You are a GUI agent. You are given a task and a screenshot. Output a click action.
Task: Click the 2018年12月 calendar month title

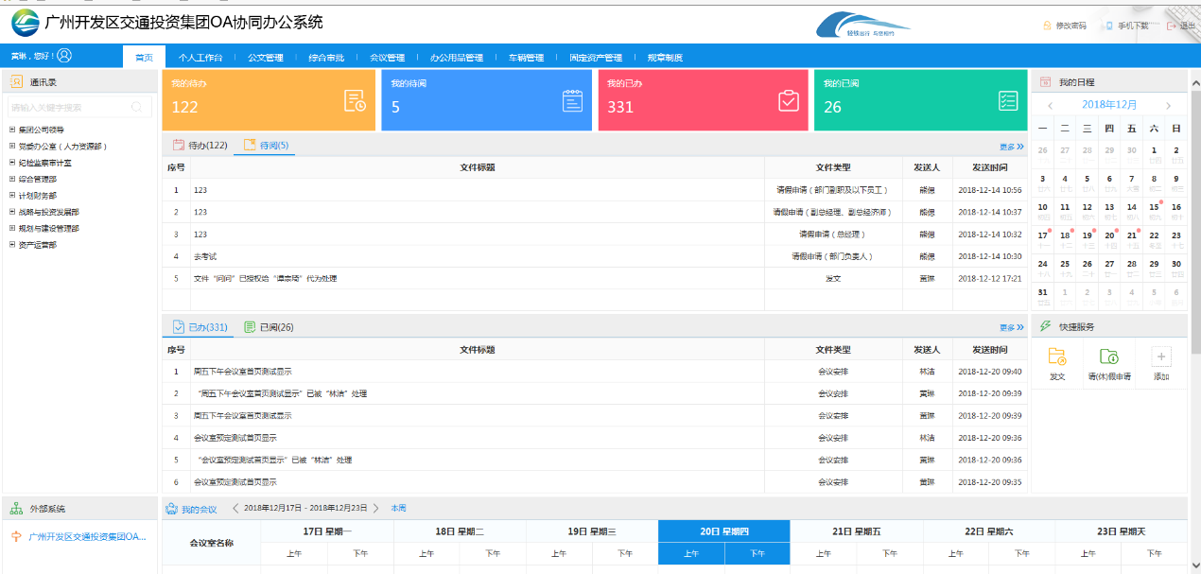pos(1109,105)
